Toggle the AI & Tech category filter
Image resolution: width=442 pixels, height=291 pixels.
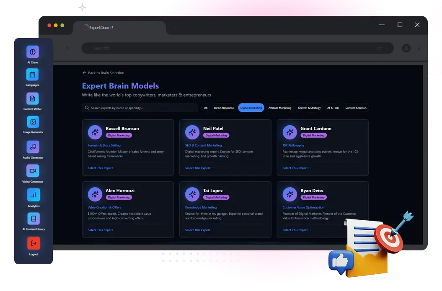pyautogui.click(x=333, y=108)
